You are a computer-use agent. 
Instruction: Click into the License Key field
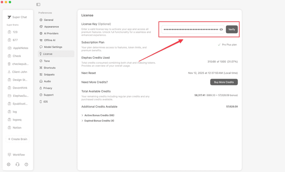point(190,30)
